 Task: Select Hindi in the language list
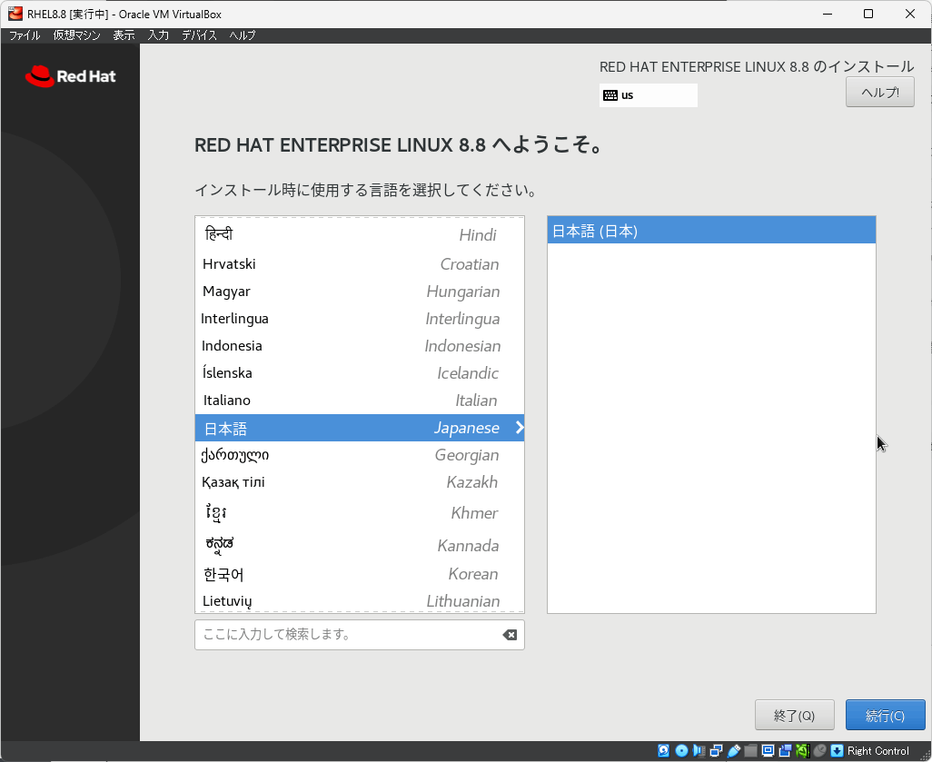(360, 234)
